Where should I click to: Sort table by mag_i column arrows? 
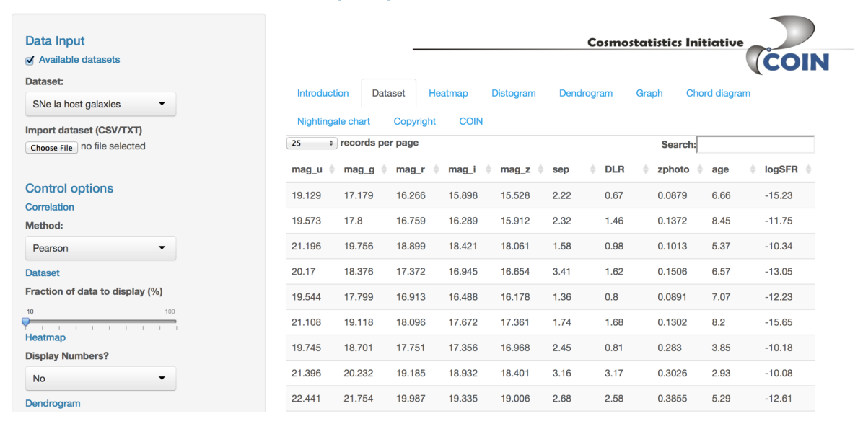click(x=488, y=169)
